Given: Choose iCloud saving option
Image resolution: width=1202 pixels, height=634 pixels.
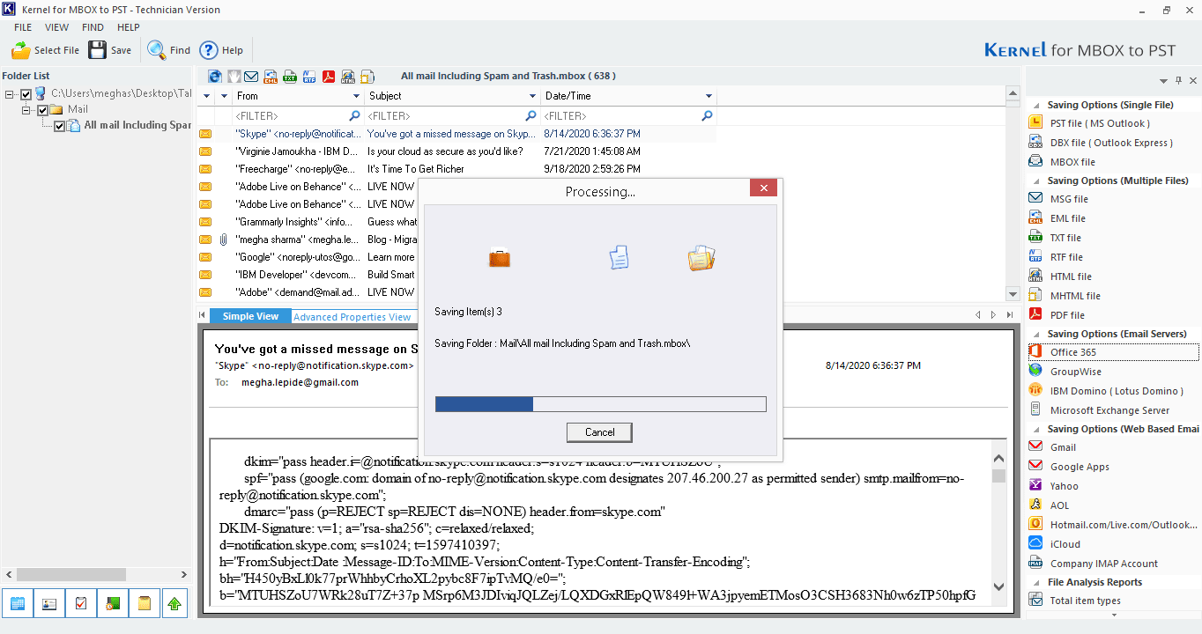Looking at the screenshot, I should [x=1065, y=544].
